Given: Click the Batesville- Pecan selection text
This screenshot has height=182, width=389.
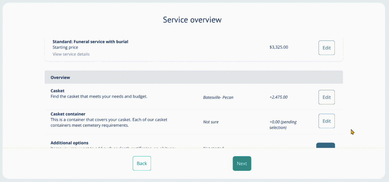Looking at the screenshot, I should (x=218, y=97).
